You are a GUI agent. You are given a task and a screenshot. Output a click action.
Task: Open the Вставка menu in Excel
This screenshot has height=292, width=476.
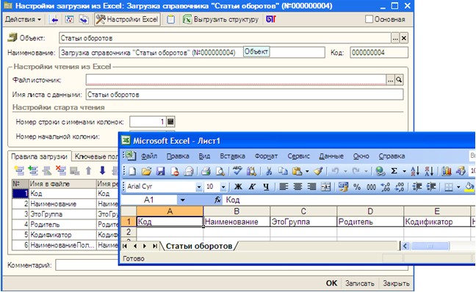coord(233,156)
